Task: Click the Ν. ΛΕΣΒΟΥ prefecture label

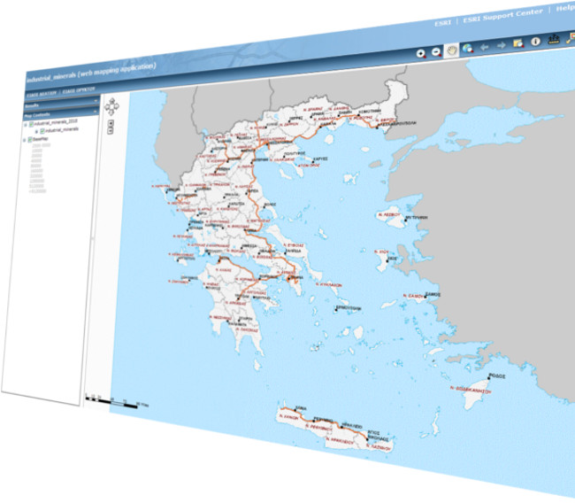Action: tap(390, 214)
